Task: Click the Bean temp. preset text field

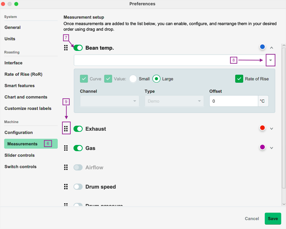Action: 170,60
